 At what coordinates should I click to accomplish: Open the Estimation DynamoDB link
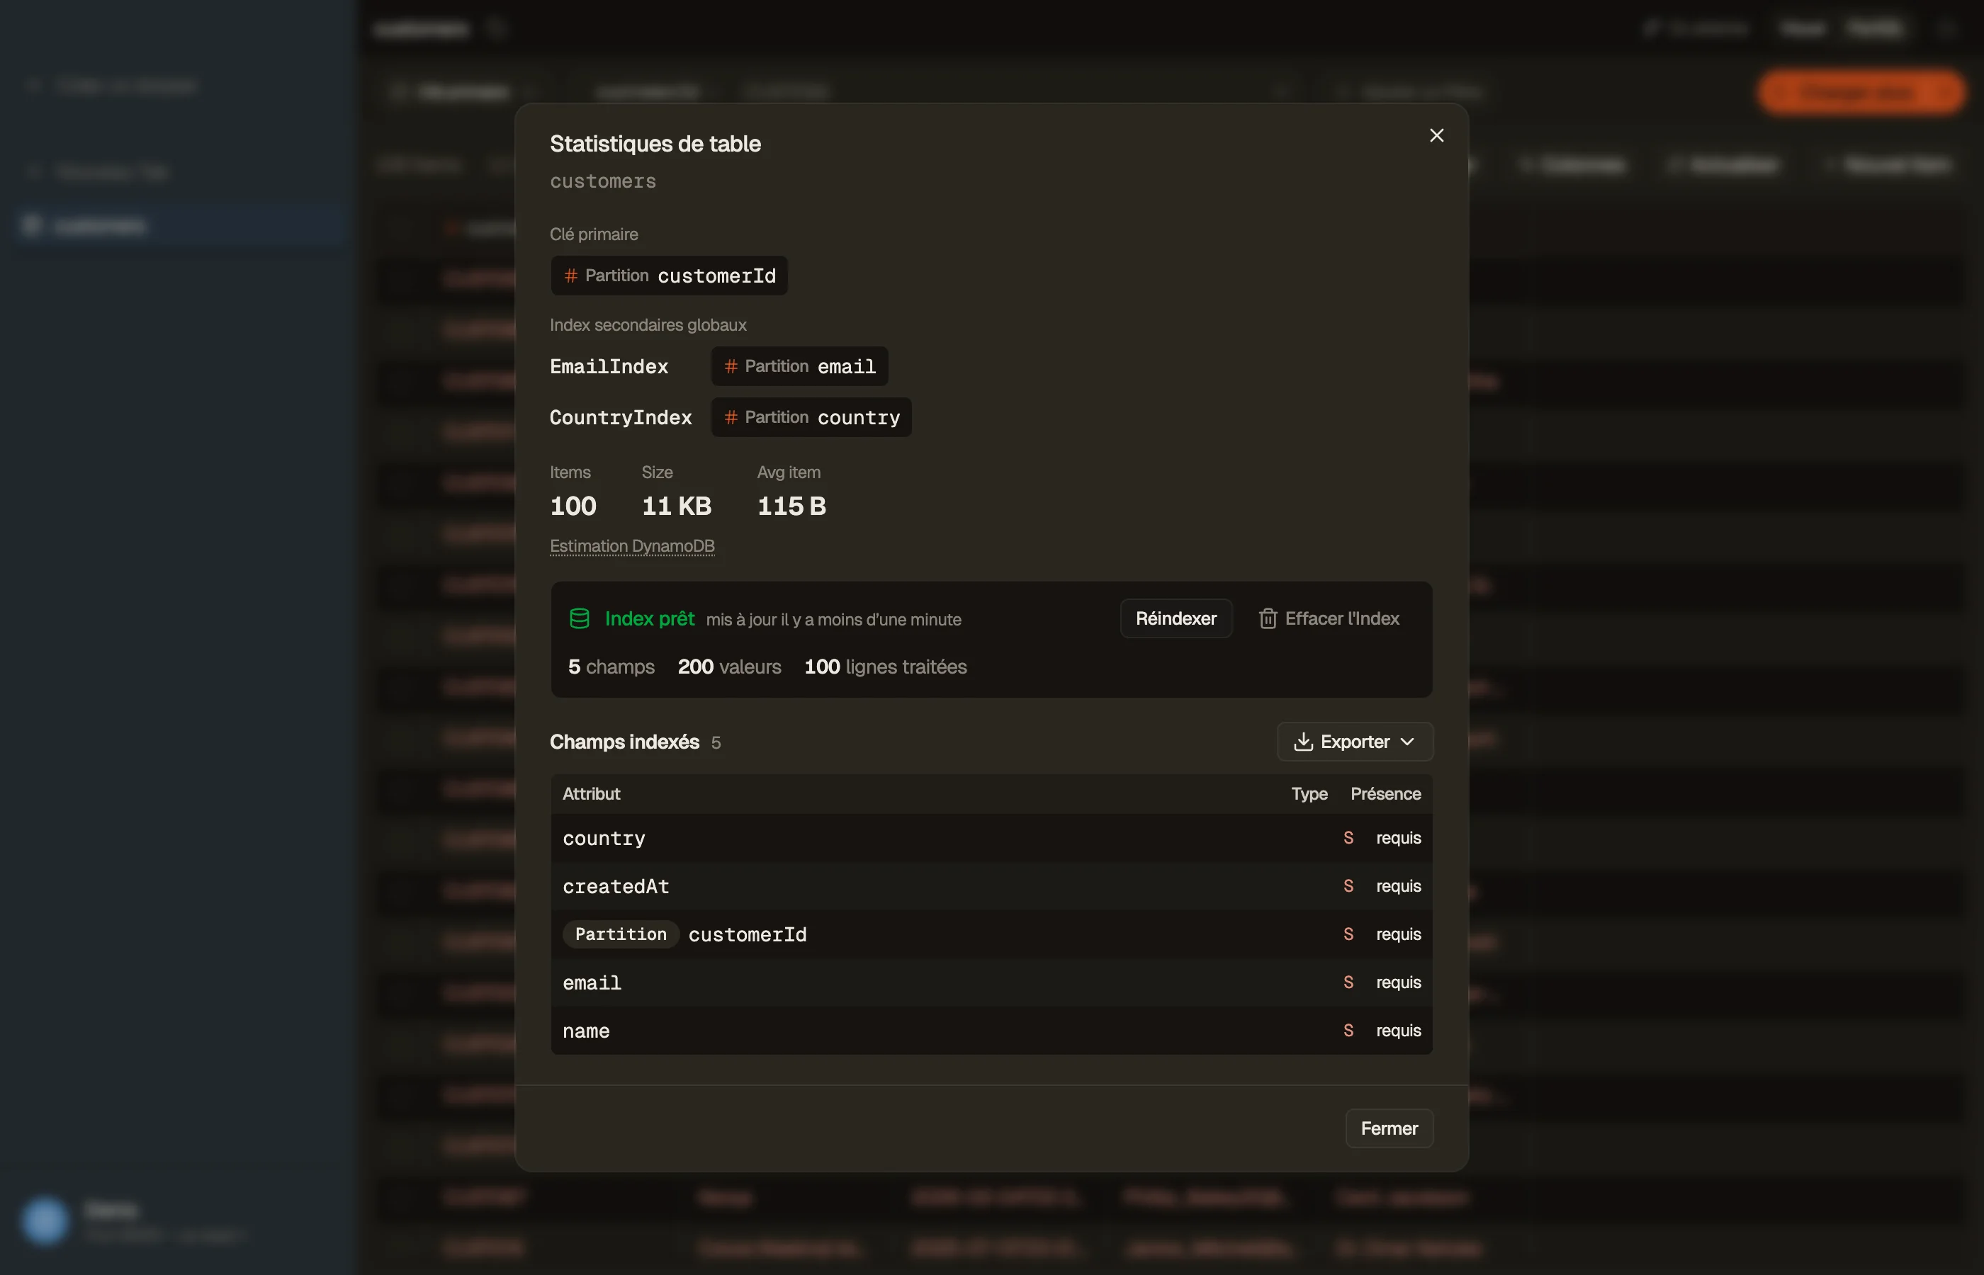pyautogui.click(x=632, y=546)
